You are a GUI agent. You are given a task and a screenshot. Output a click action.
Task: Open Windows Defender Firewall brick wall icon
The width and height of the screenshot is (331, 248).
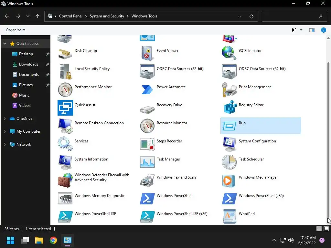point(65,180)
